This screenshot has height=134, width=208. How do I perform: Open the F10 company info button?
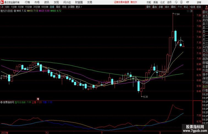click(x=180, y=7)
